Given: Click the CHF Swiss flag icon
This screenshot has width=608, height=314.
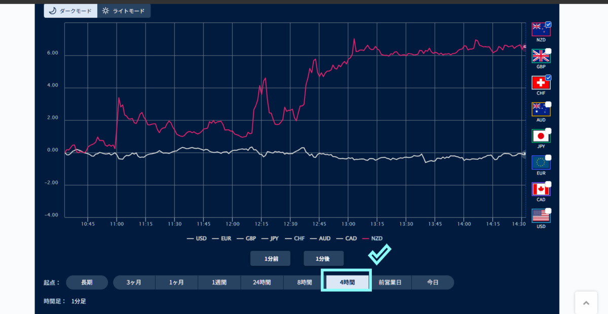Looking at the screenshot, I should coord(540,83).
